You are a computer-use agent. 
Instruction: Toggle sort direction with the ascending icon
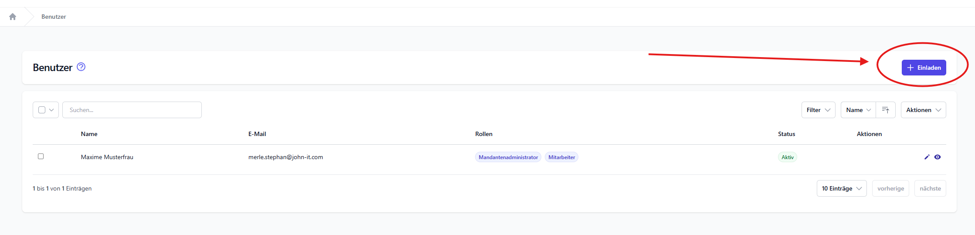point(885,110)
